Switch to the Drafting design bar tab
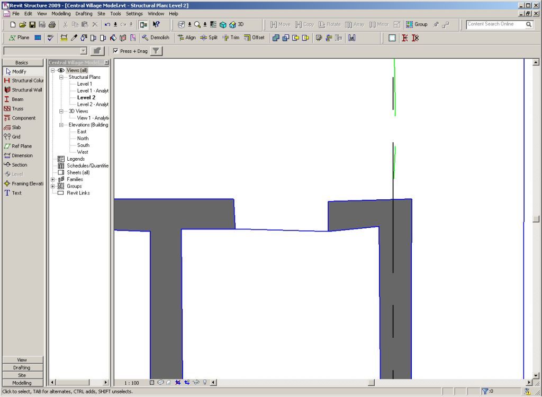542x397 pixels. 22,367
